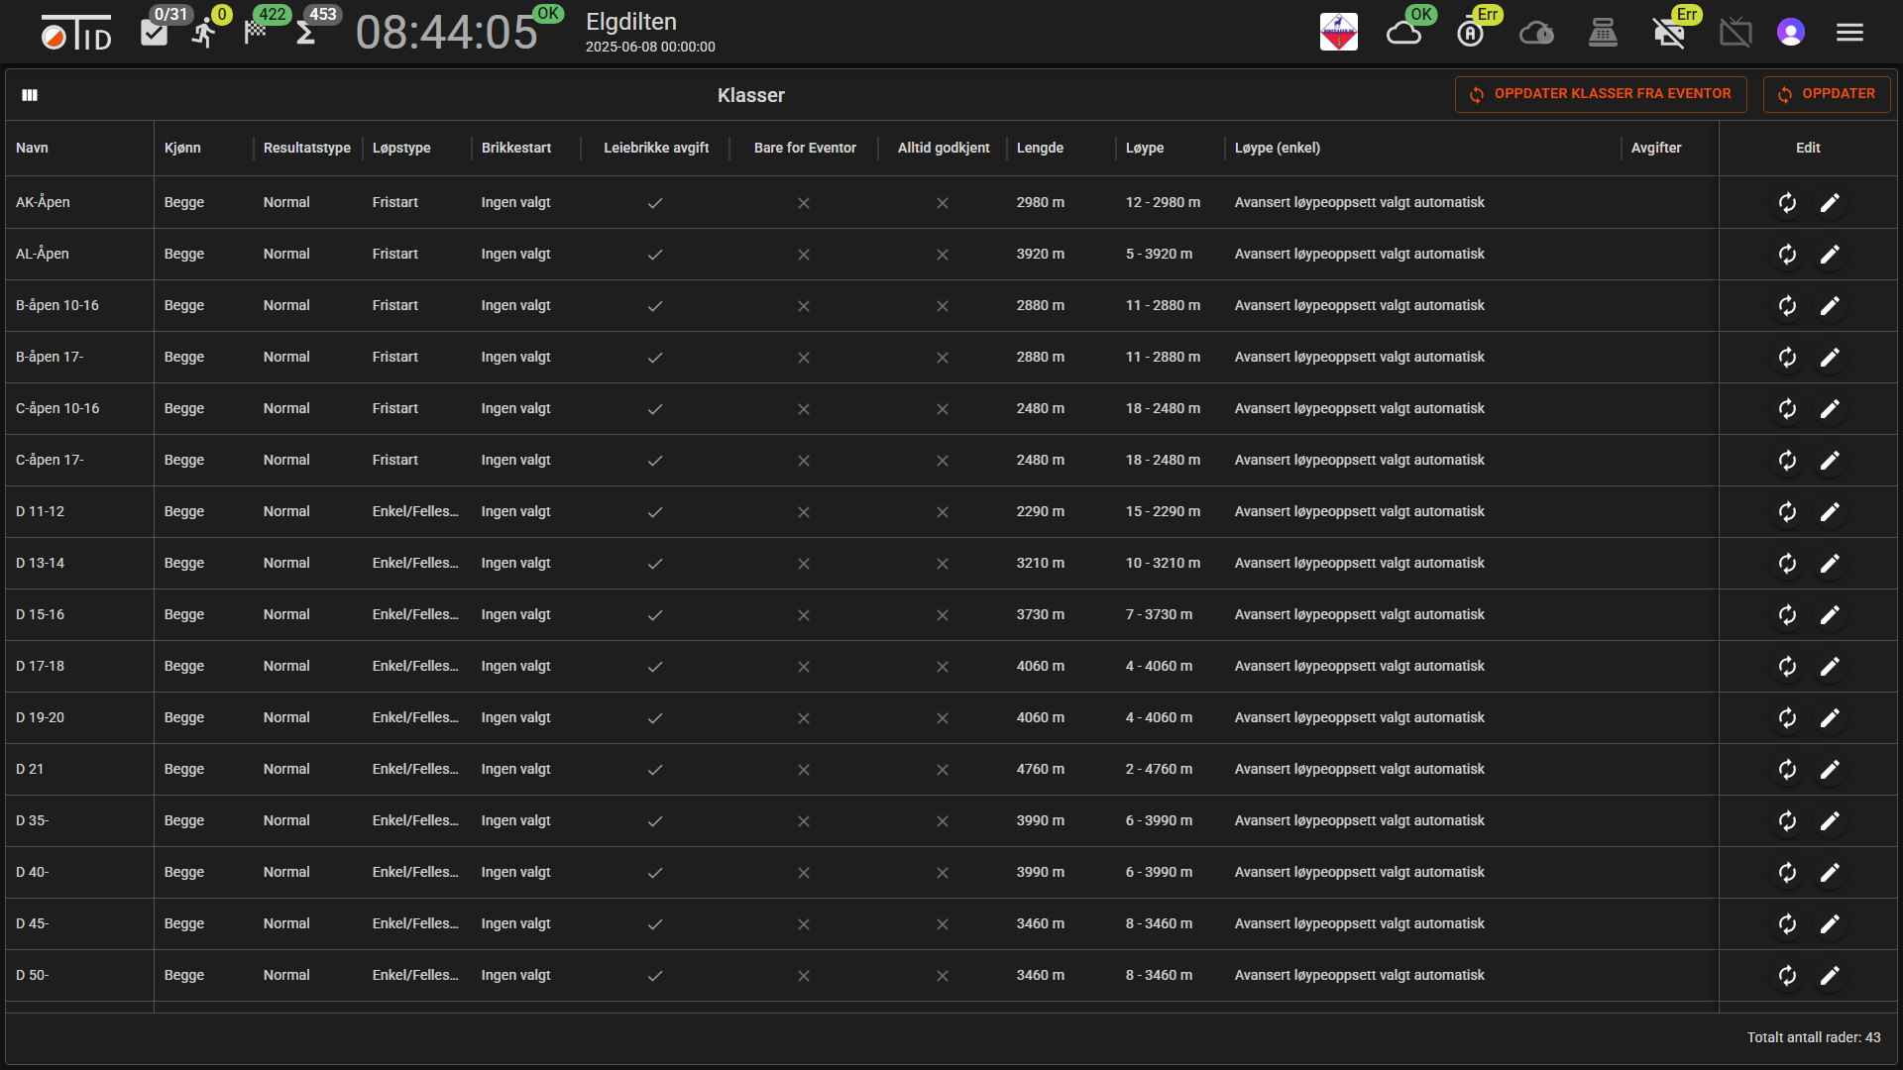
Task: Edit the C-åpen 17- class
Action: [x=1830, y=461]
